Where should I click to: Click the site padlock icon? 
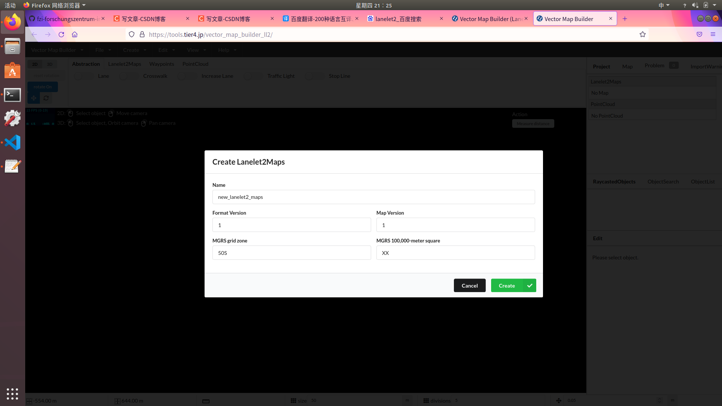click(x=142, y=35)
